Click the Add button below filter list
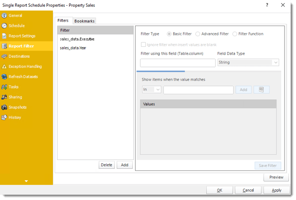The width and height of the screenshot is (296, 200). 125,165
